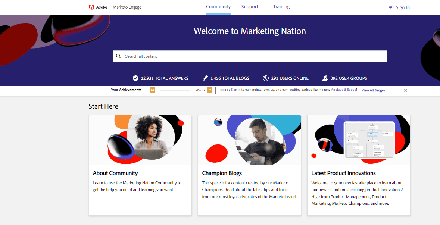Open the Community tab
The width and height of the screenshot is (440, 225).
218,7
